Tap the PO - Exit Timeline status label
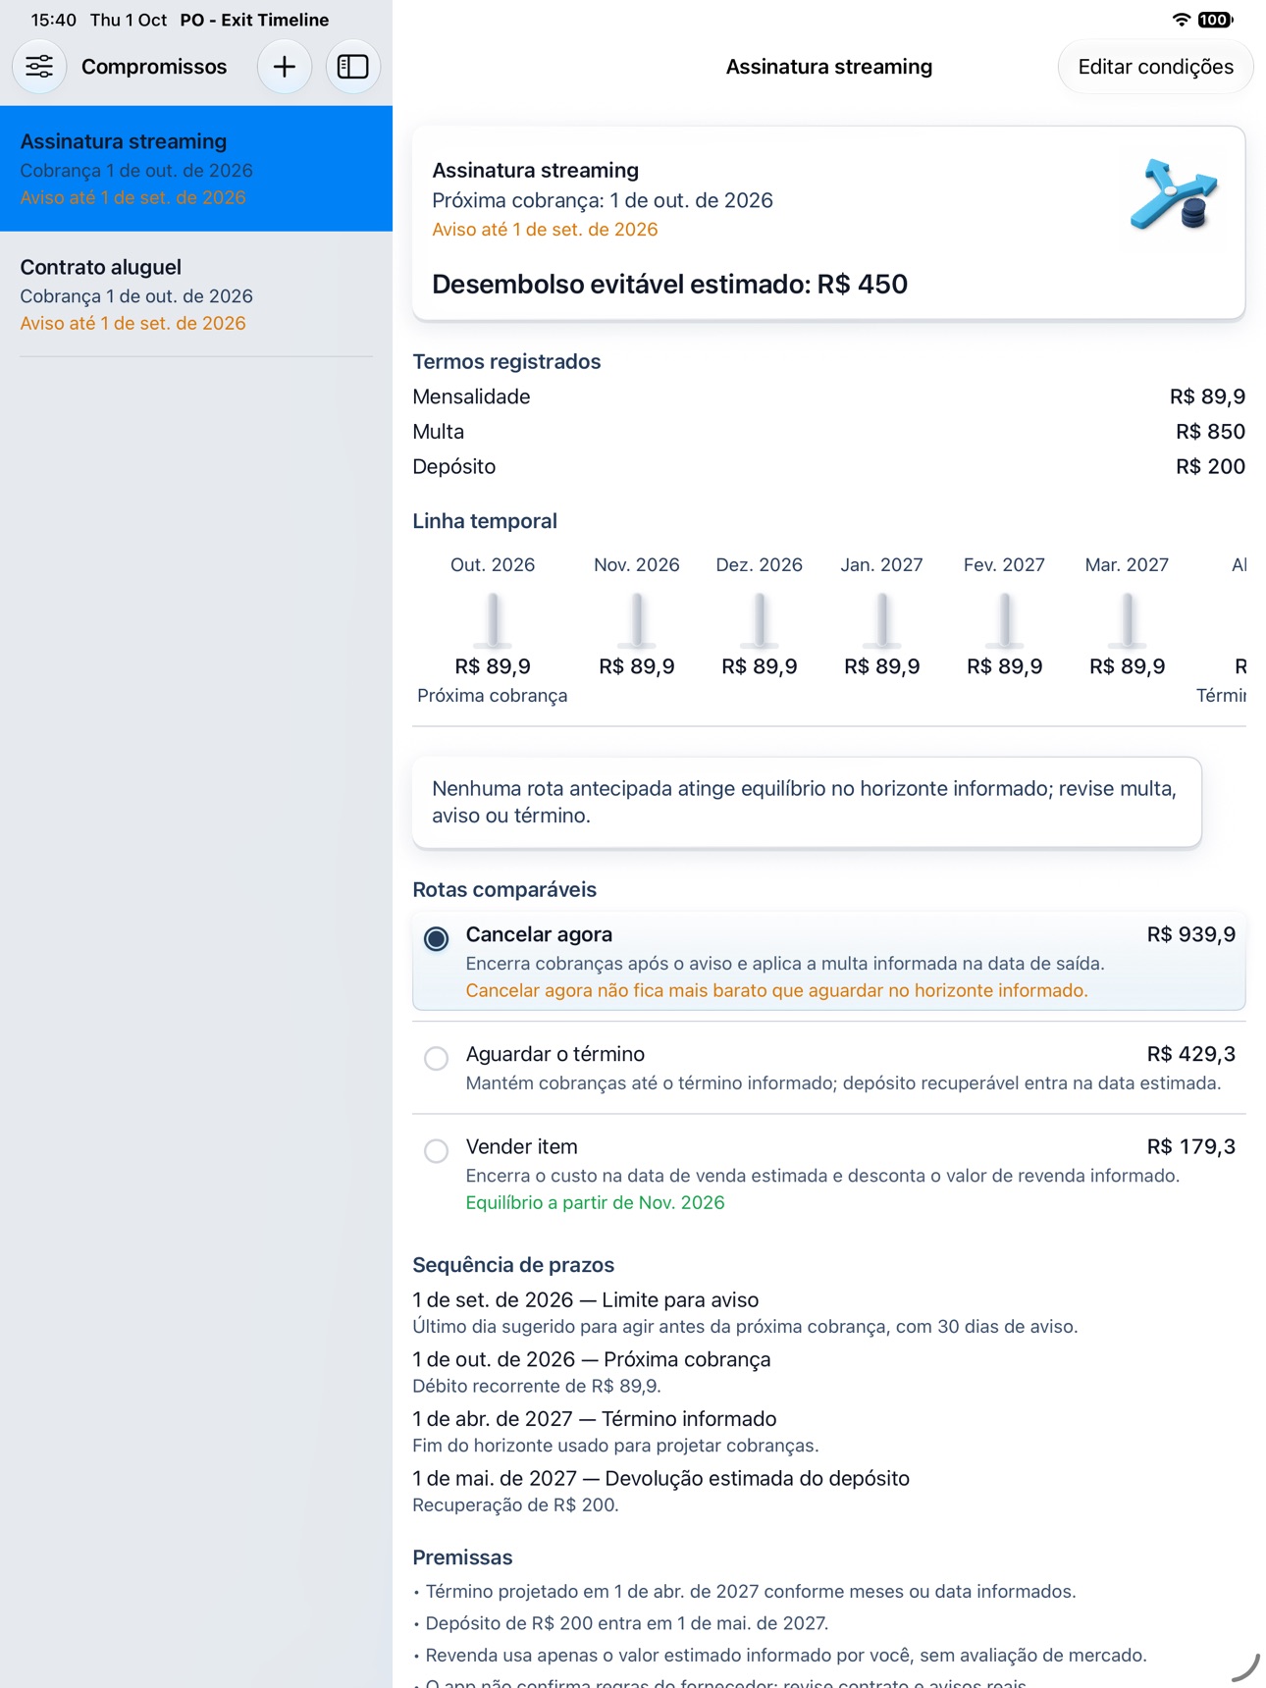The height and width of the screenshot is (1688, 1266). (254, 20)
